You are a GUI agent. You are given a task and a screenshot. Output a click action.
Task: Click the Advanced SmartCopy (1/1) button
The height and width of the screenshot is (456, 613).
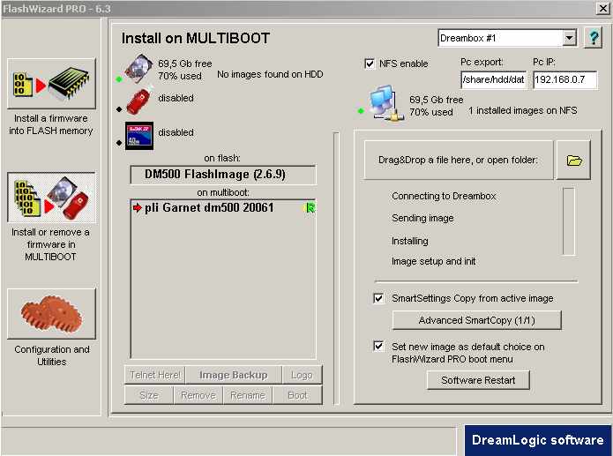click(x=476, y=320)
